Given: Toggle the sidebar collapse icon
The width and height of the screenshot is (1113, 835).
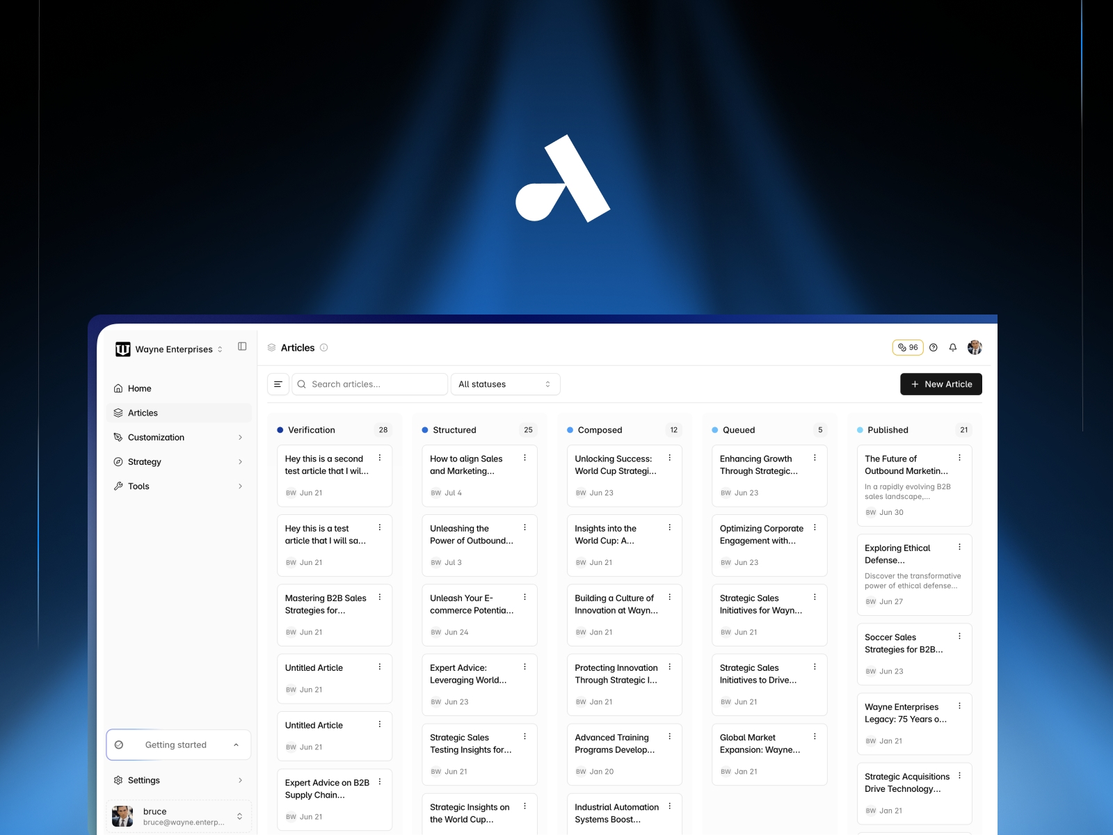Looking at the screenshot, I should pyautogui.click(x=242, y=346).
